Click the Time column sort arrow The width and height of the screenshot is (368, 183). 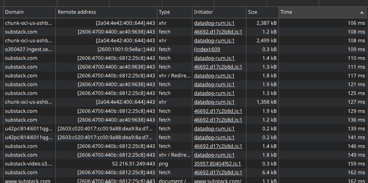(361, 12)
